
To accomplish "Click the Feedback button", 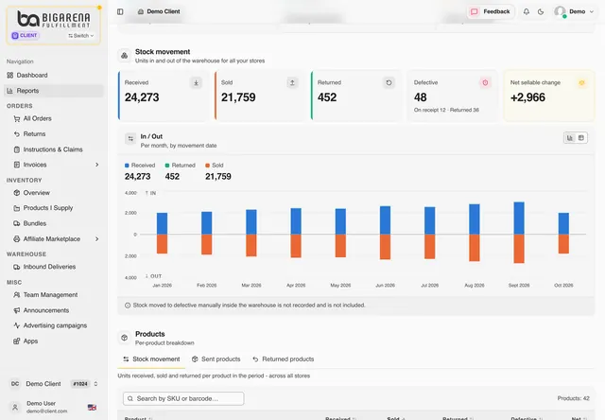I will (x=491, y=11).
